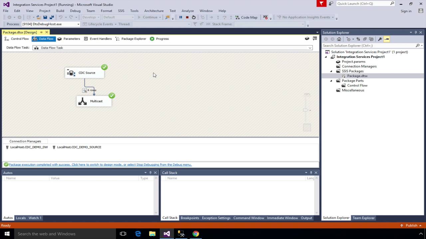The image size is (426, 239).
Task: Click Collapse All icon in Solution Explorer
Action: point(365,39)
